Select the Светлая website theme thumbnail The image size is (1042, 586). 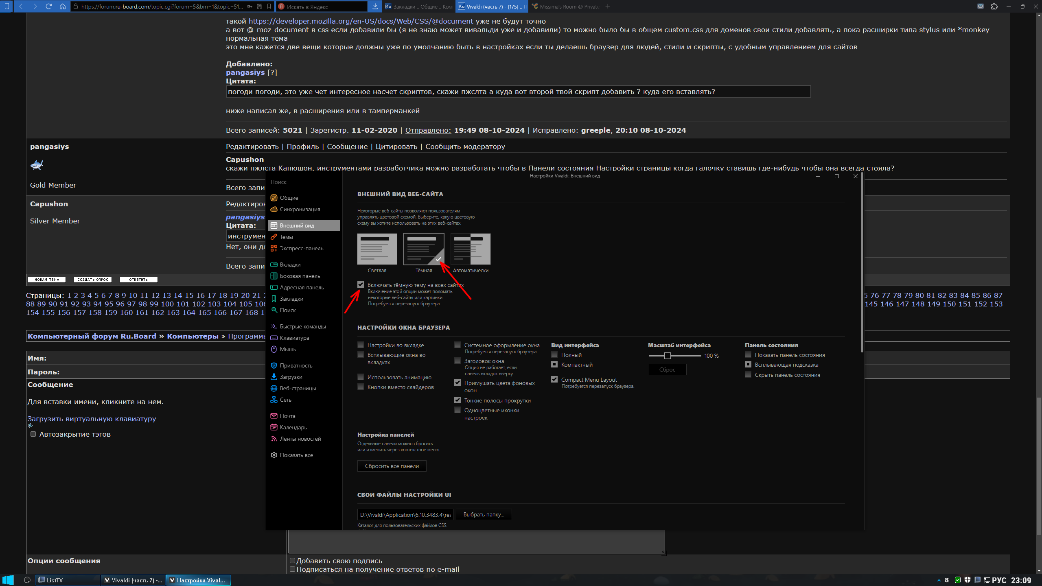click(x=377, y=249)
